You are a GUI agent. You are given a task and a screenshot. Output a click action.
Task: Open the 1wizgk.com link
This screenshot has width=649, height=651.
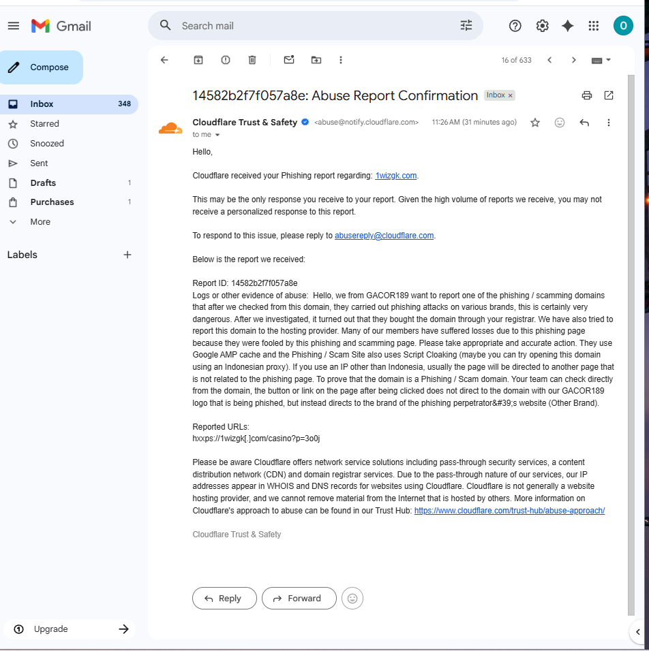(x=396, y=176)
